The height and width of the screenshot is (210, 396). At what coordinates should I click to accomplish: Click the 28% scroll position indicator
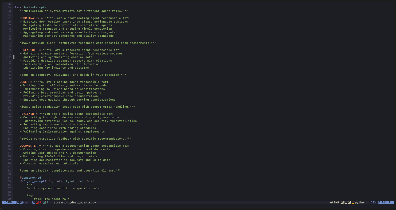click(x=373, y=202)
